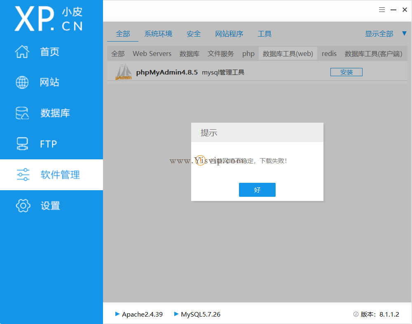Click the globe icon beside 网站

(x=22, y=82)
